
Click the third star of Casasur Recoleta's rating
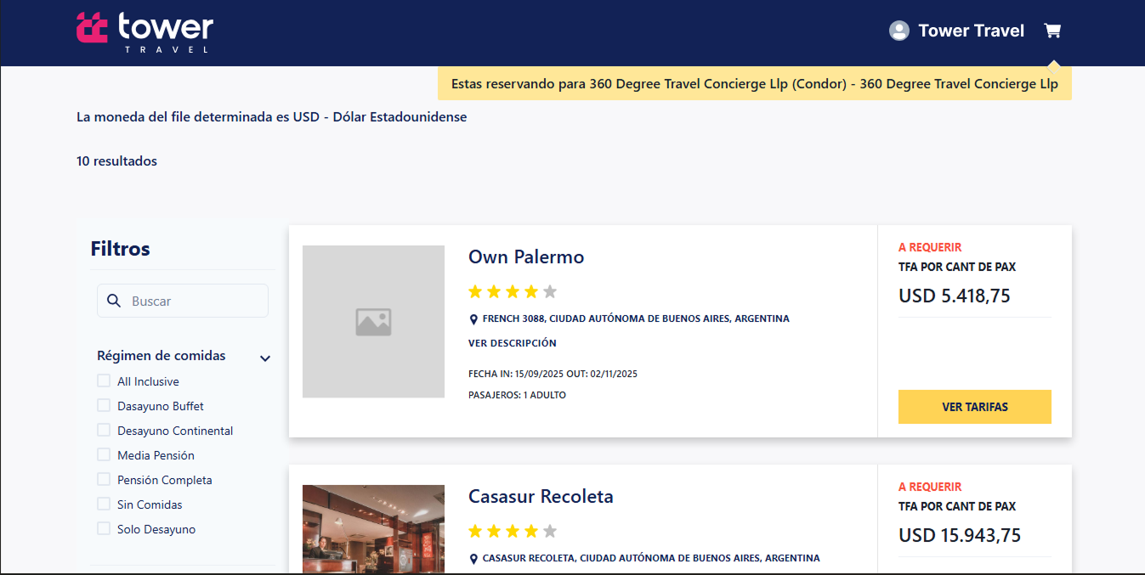(x=513, y=531)
